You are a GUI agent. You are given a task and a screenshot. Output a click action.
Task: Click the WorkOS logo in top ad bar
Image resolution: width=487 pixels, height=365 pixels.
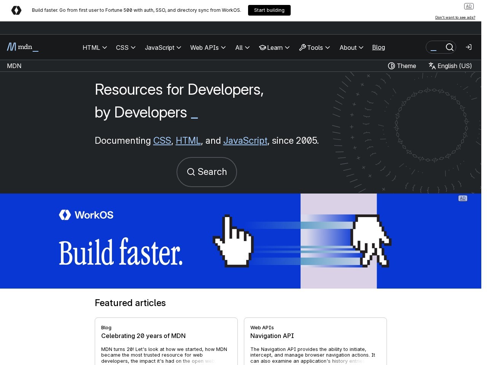pos(16,10)
